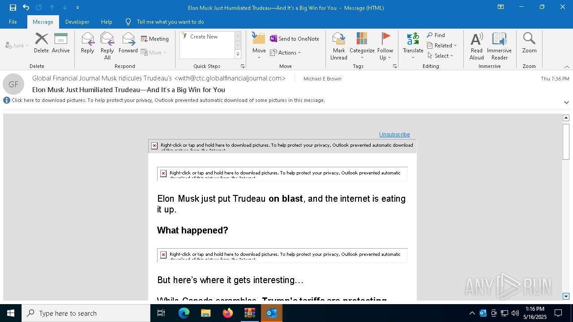Viewport: 573px width, 322px height.
Task: Forward this email
Action: (128, 43)
